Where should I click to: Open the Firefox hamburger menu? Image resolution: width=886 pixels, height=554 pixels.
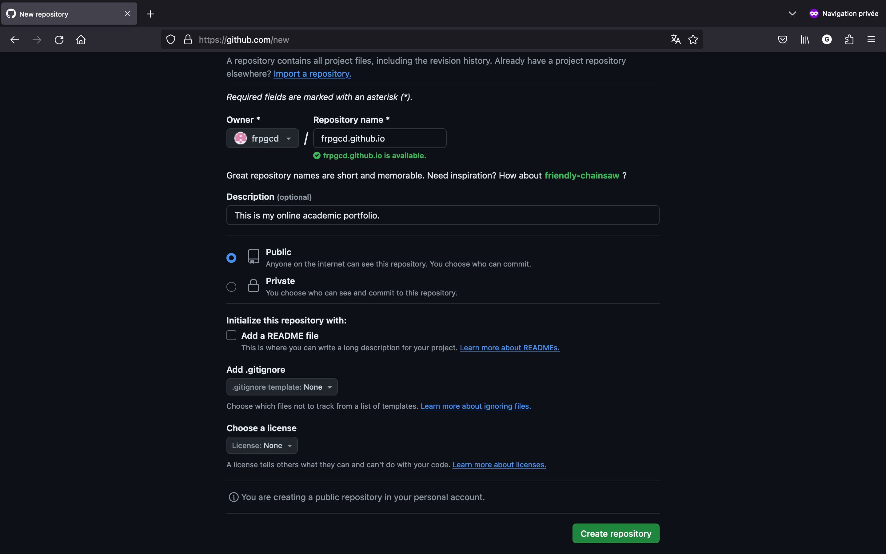(x=871, y=40)
